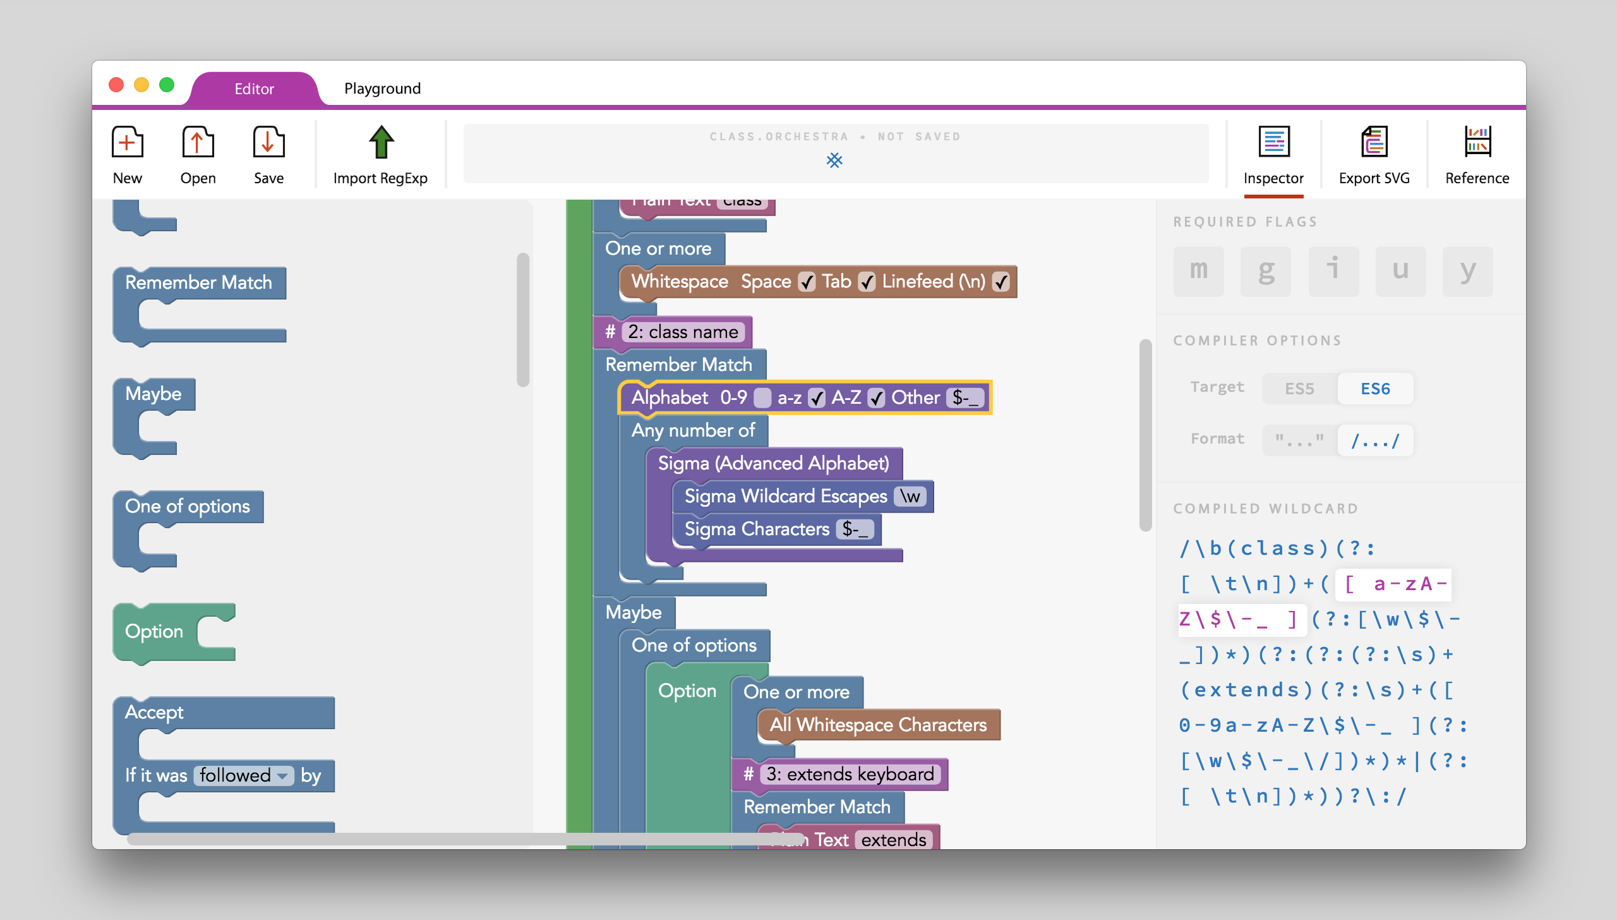Image resolution: width=1617 pixels, height=920 pixels.
Task: Select the Editor tab
Action: pos(254,89)
